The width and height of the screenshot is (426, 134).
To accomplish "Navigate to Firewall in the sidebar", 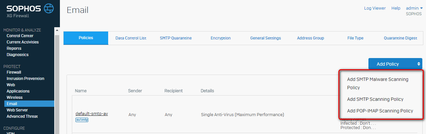I will point(14,72).
